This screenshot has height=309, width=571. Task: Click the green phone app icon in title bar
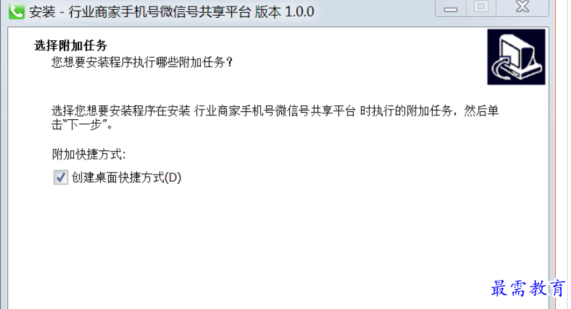click(x=16, y=11)
